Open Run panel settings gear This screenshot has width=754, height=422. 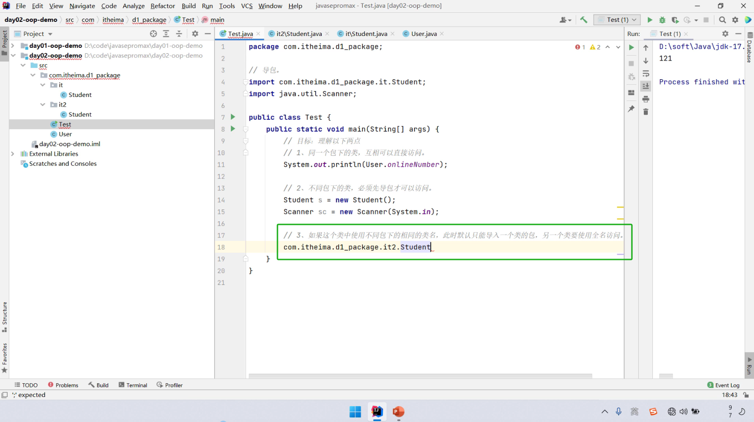click(x=725, y=34)
